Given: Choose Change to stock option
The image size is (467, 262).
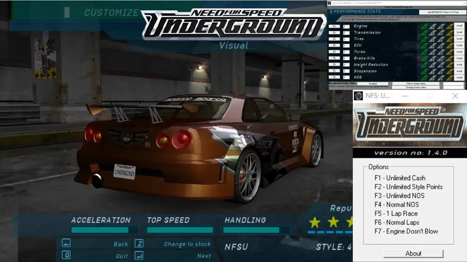Looking at the screenshot, I should (187, 244).
